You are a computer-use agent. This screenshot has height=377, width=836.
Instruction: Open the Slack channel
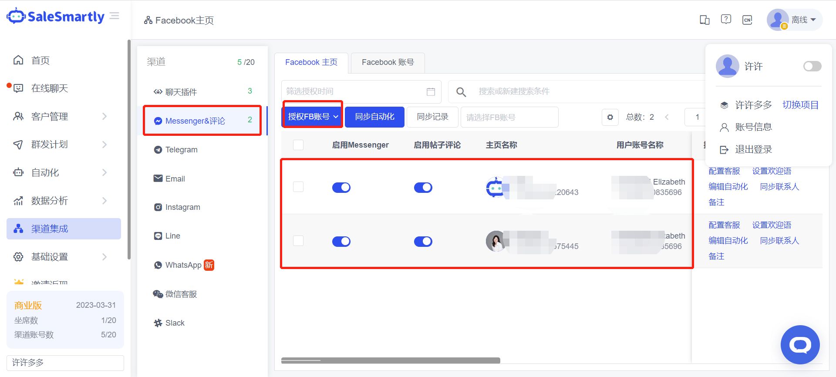point(202,323)
